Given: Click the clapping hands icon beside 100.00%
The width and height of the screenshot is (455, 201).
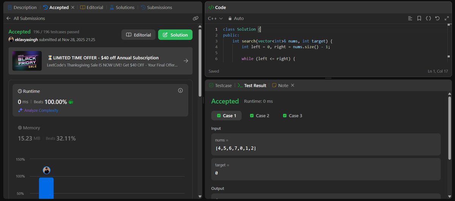Looking at the screenshot, I should pos(71,102).
